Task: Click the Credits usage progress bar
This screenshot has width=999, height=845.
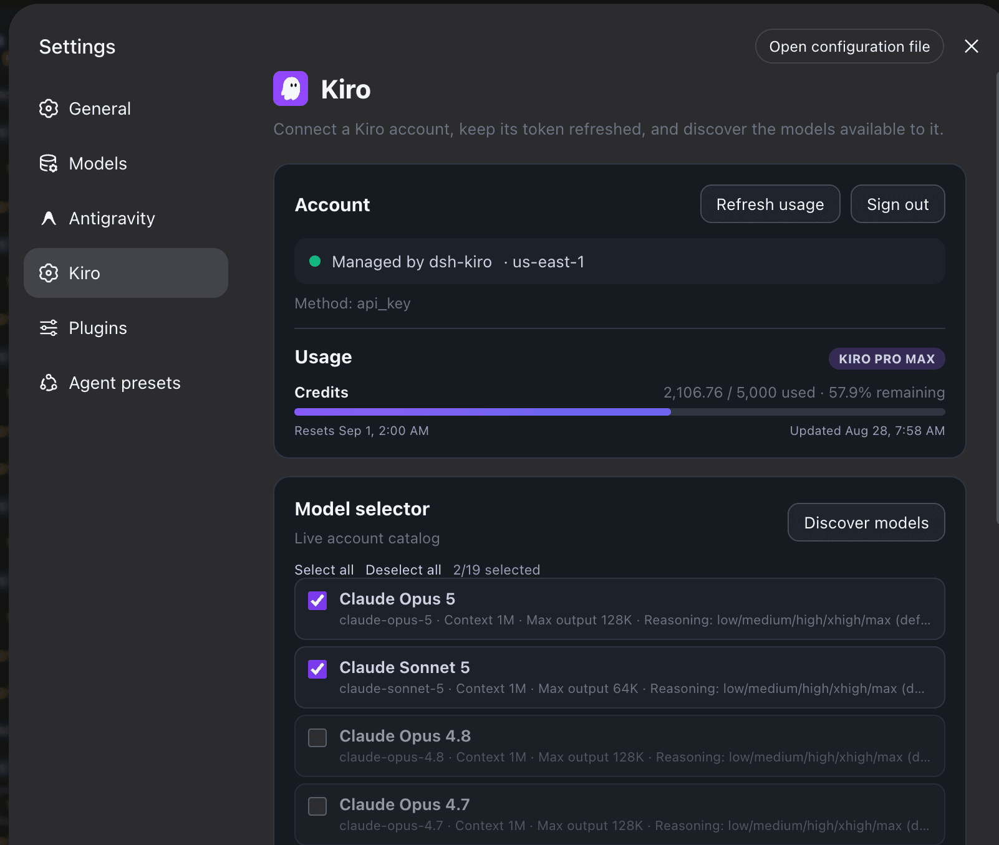Action: point(620,412)
